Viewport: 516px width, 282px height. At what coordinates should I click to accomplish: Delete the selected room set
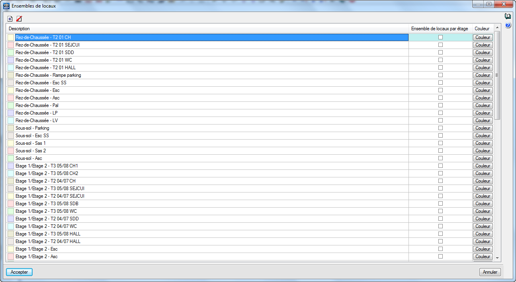tap(19, 19)
